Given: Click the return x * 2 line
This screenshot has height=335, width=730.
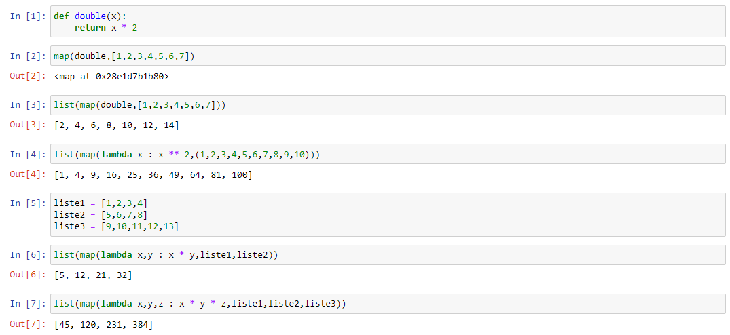Looking at the screenshot, I should (106, 27).
